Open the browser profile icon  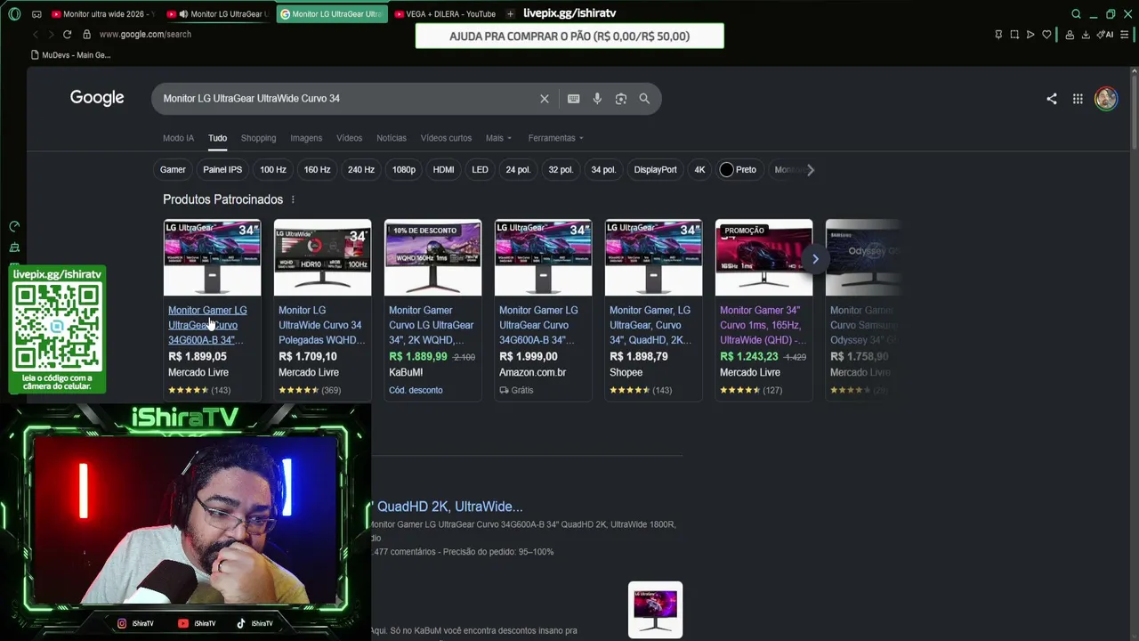1070,35
